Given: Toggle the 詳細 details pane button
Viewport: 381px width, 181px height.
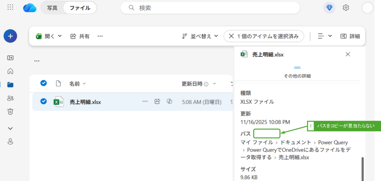Looking at the screenshot, I should point(350,36).
